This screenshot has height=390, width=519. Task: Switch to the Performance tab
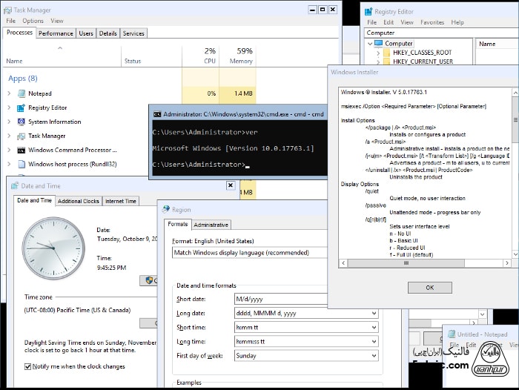pos(56,33)
